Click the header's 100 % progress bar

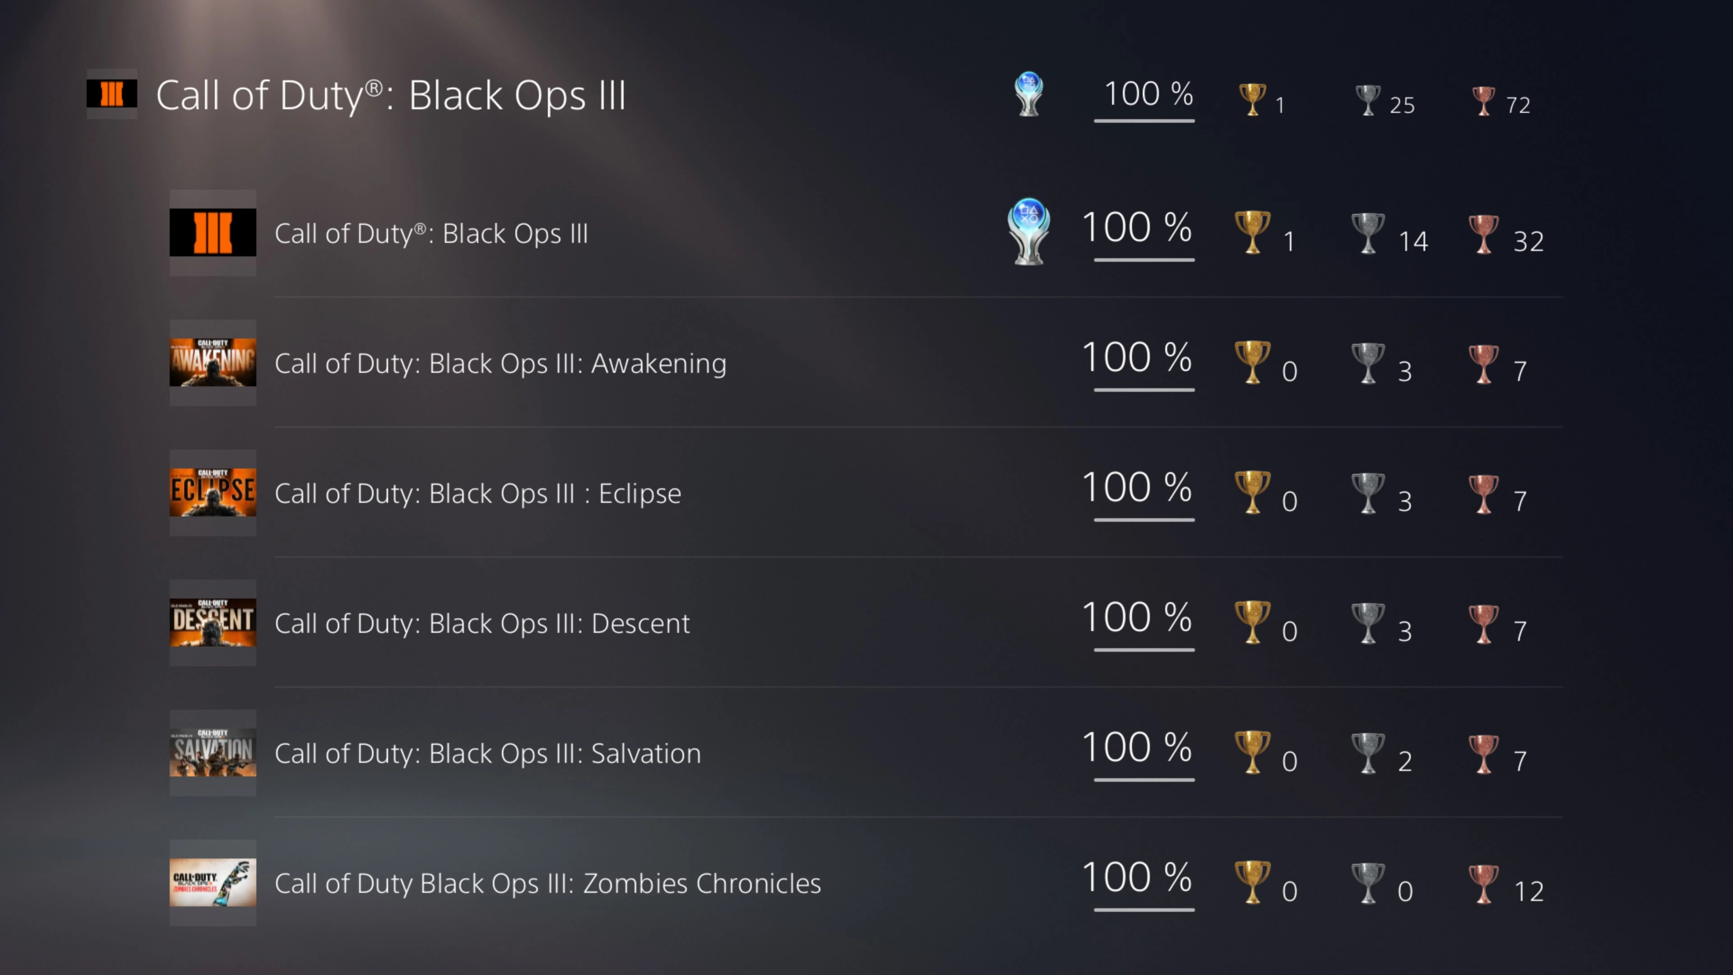[x=1144, y=121]
